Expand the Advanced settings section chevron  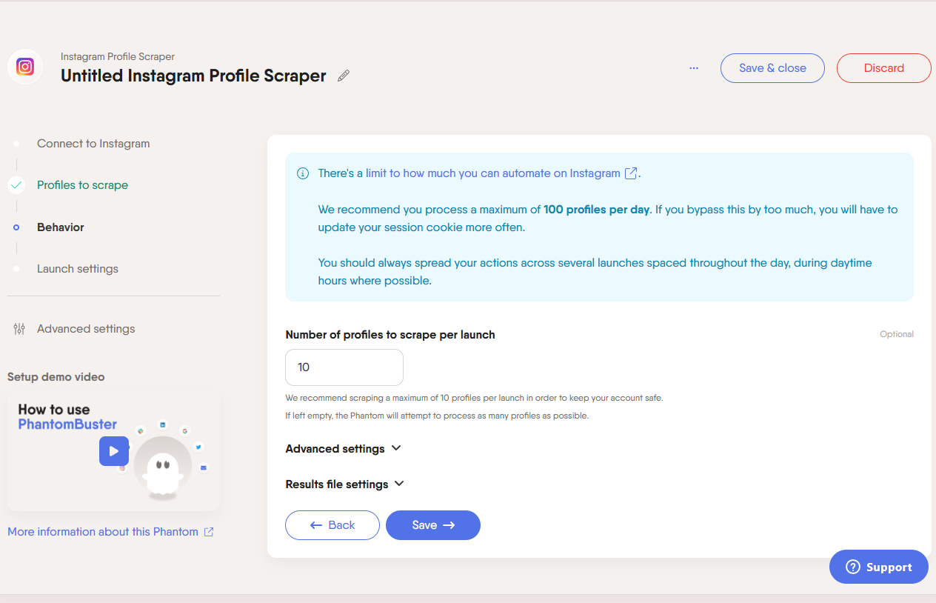pos(396,448)
